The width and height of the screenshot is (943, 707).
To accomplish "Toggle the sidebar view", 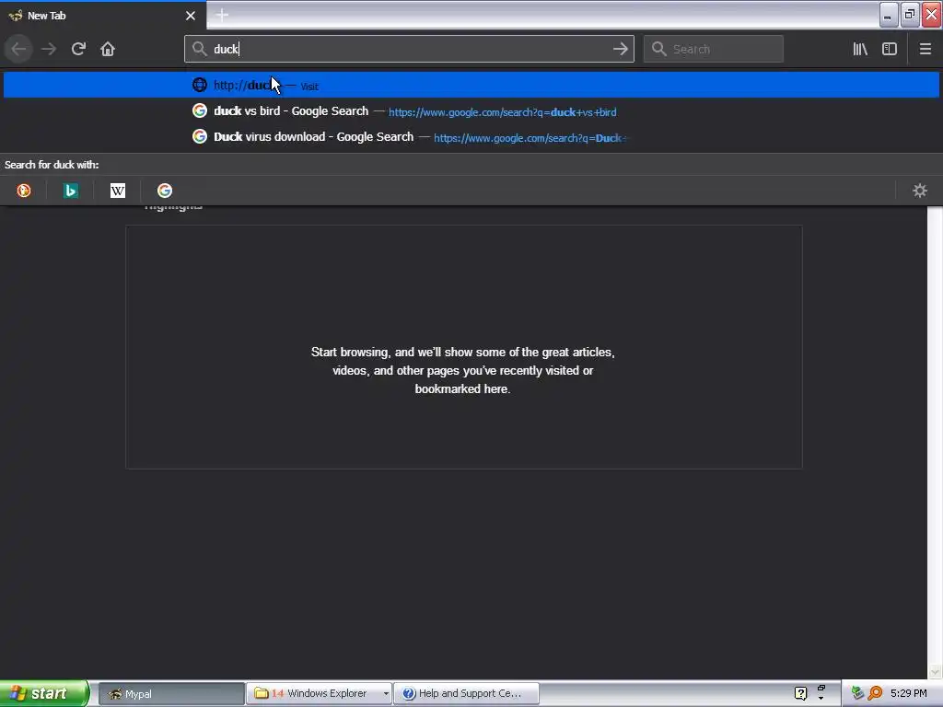I will tap(890, 49).
